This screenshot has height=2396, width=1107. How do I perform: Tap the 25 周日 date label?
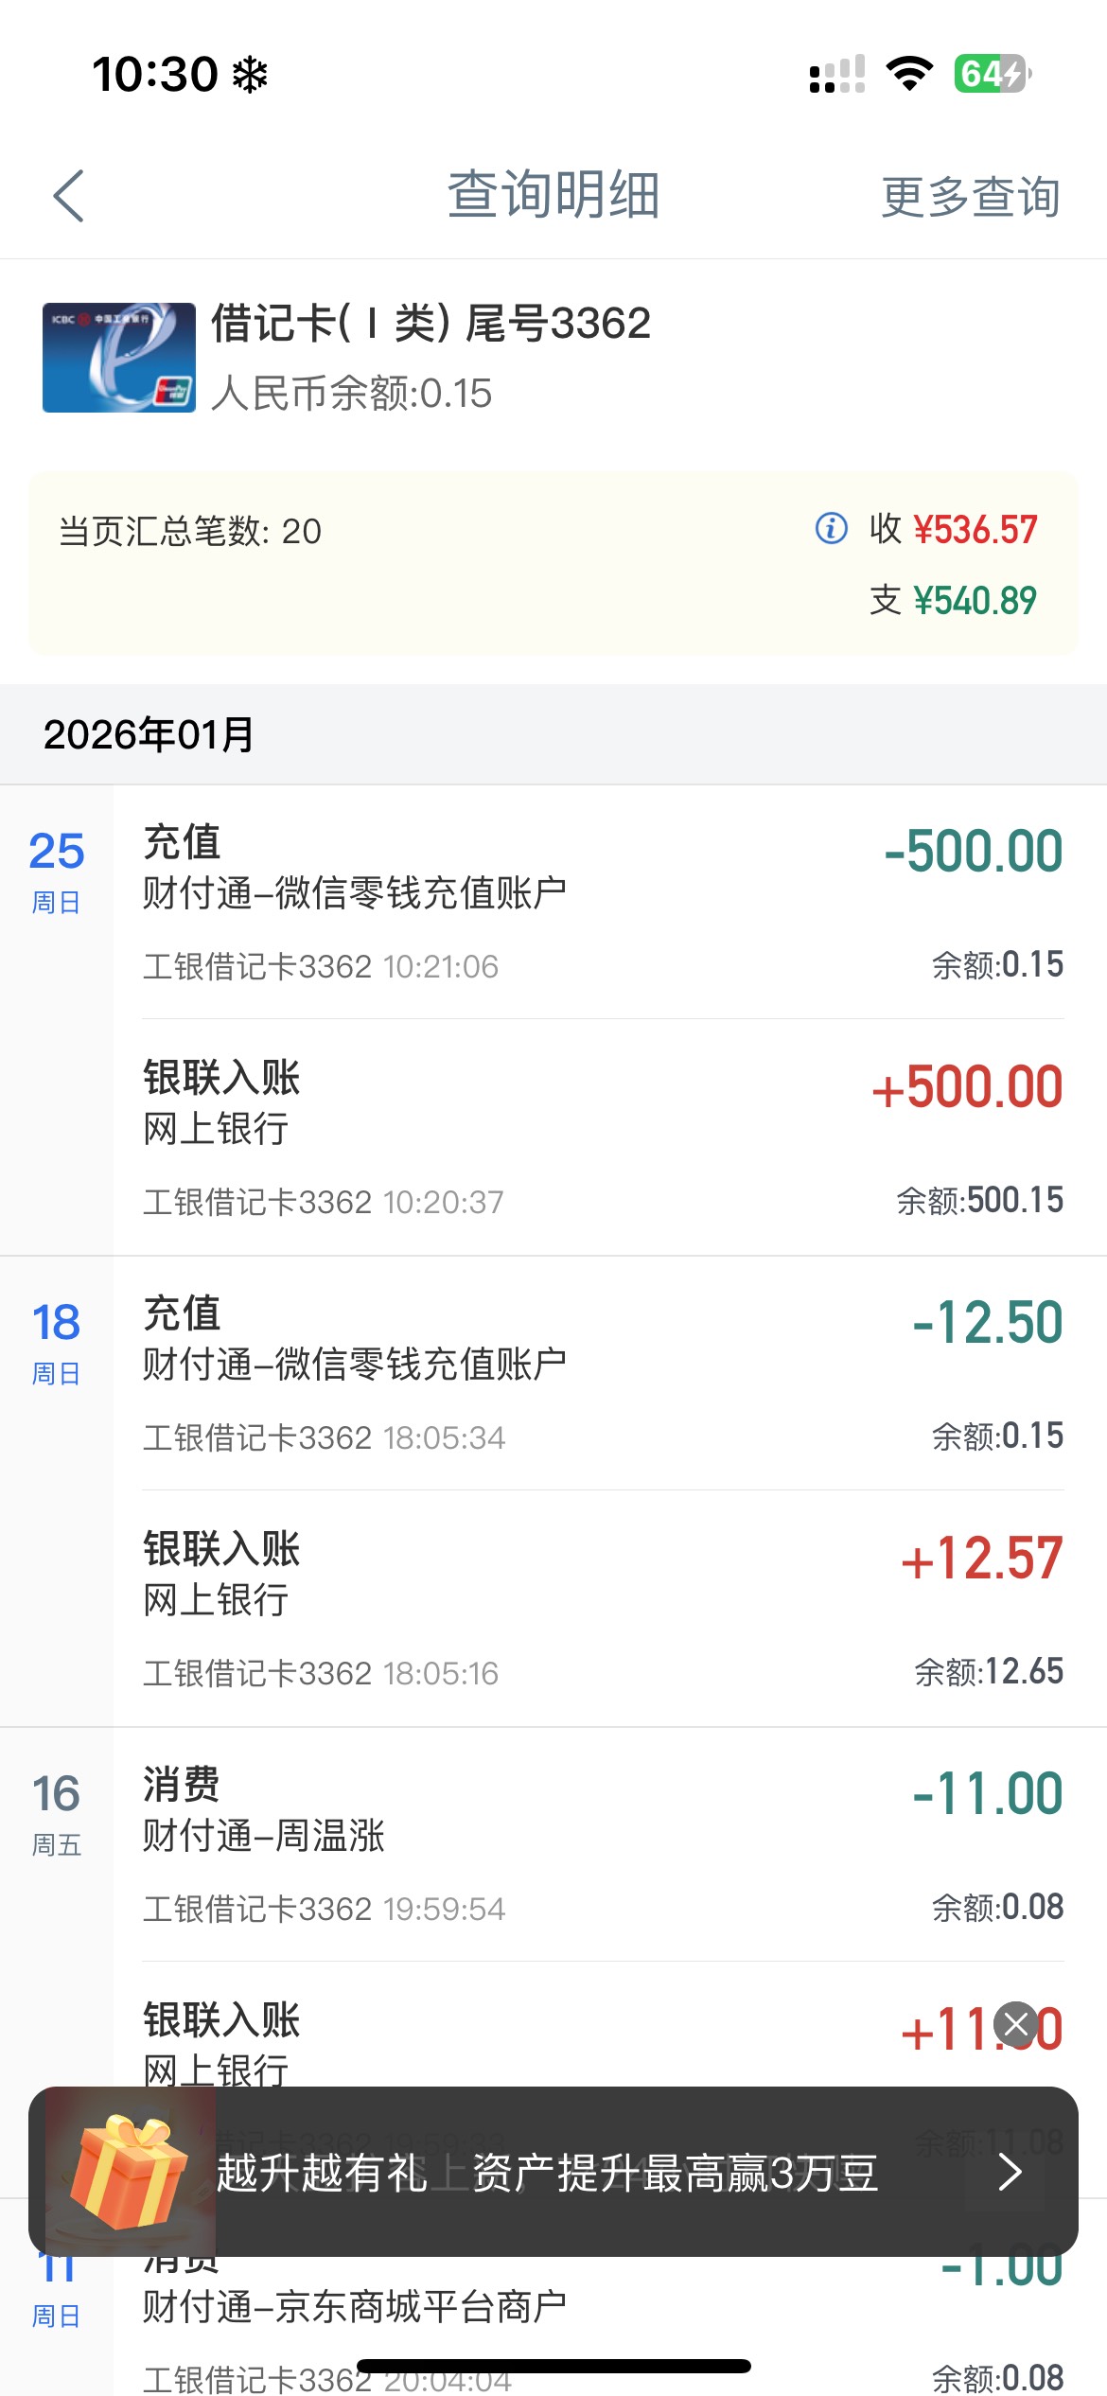click(x=57, y=870)
